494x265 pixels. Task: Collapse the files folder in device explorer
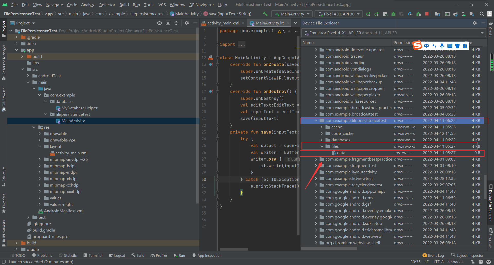322,146
